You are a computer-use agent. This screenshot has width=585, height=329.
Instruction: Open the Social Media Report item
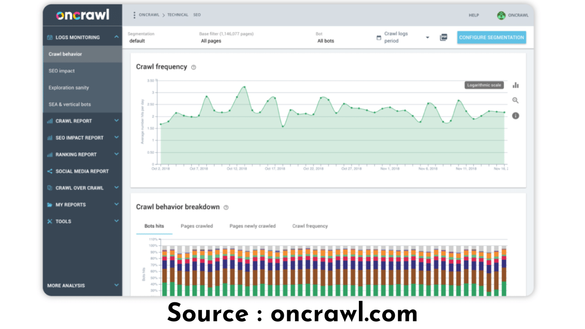point(82,171)
